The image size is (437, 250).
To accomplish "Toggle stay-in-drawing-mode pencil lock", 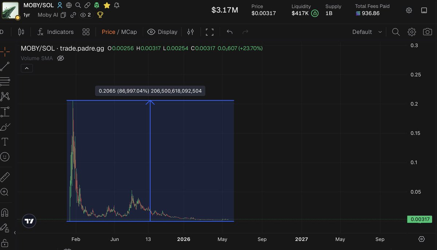I will (x=5, y=227).
